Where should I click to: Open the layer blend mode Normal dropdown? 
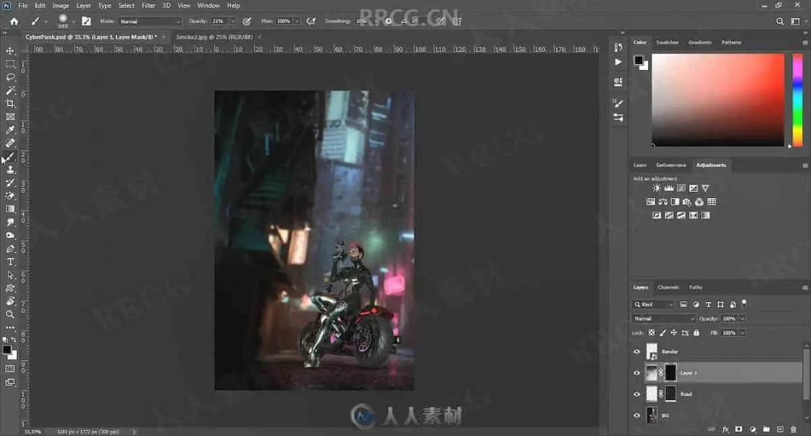(664, 318)
